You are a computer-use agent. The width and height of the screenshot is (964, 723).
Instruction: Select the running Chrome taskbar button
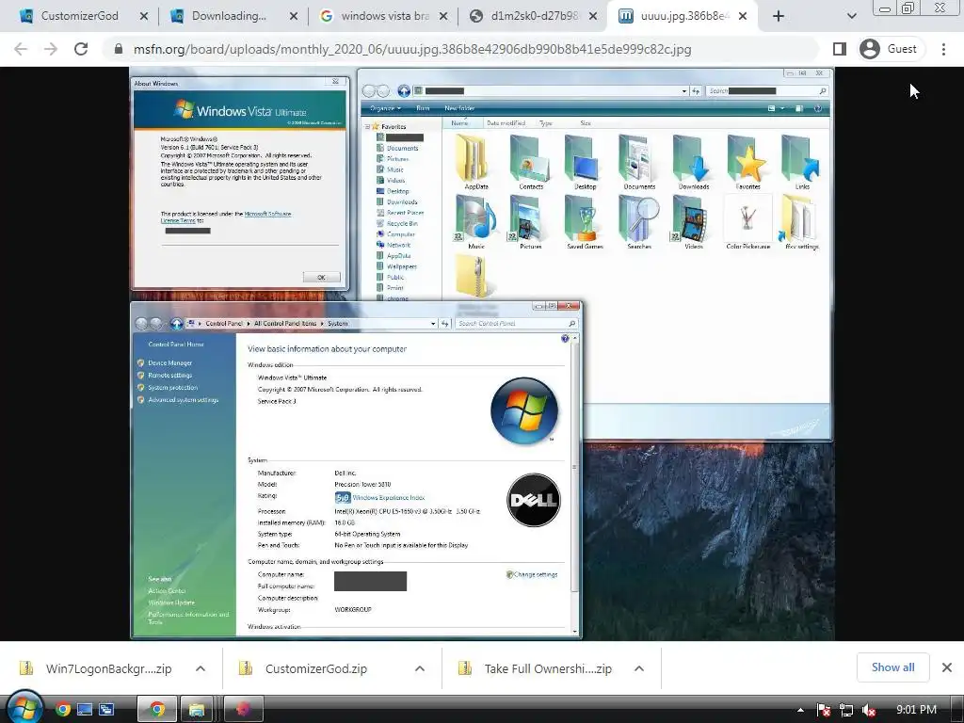click(x=157, y=710)
